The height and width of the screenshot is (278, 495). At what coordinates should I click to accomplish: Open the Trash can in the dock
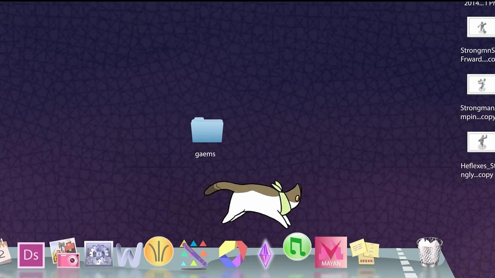pos(429,251)
